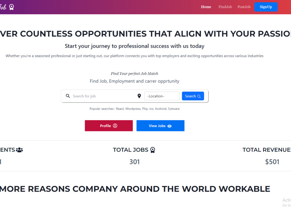Click the magnifying glass icon in search bar

68,96
